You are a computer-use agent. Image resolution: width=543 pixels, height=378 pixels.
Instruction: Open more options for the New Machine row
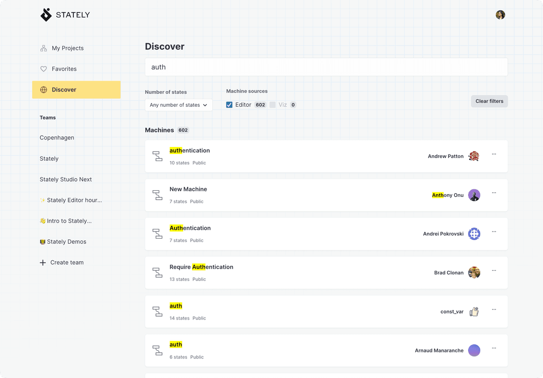tap(494, 193)
